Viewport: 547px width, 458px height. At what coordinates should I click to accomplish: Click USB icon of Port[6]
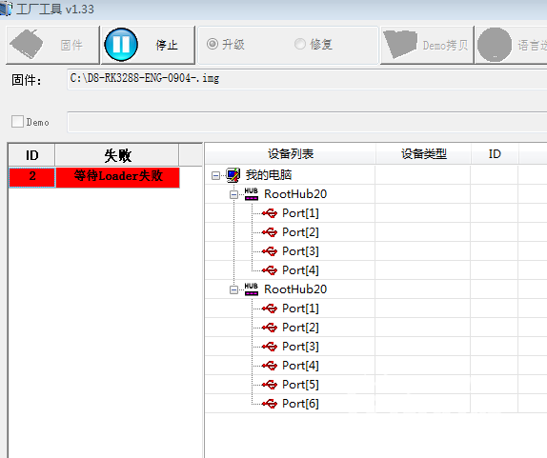(270, 404)
